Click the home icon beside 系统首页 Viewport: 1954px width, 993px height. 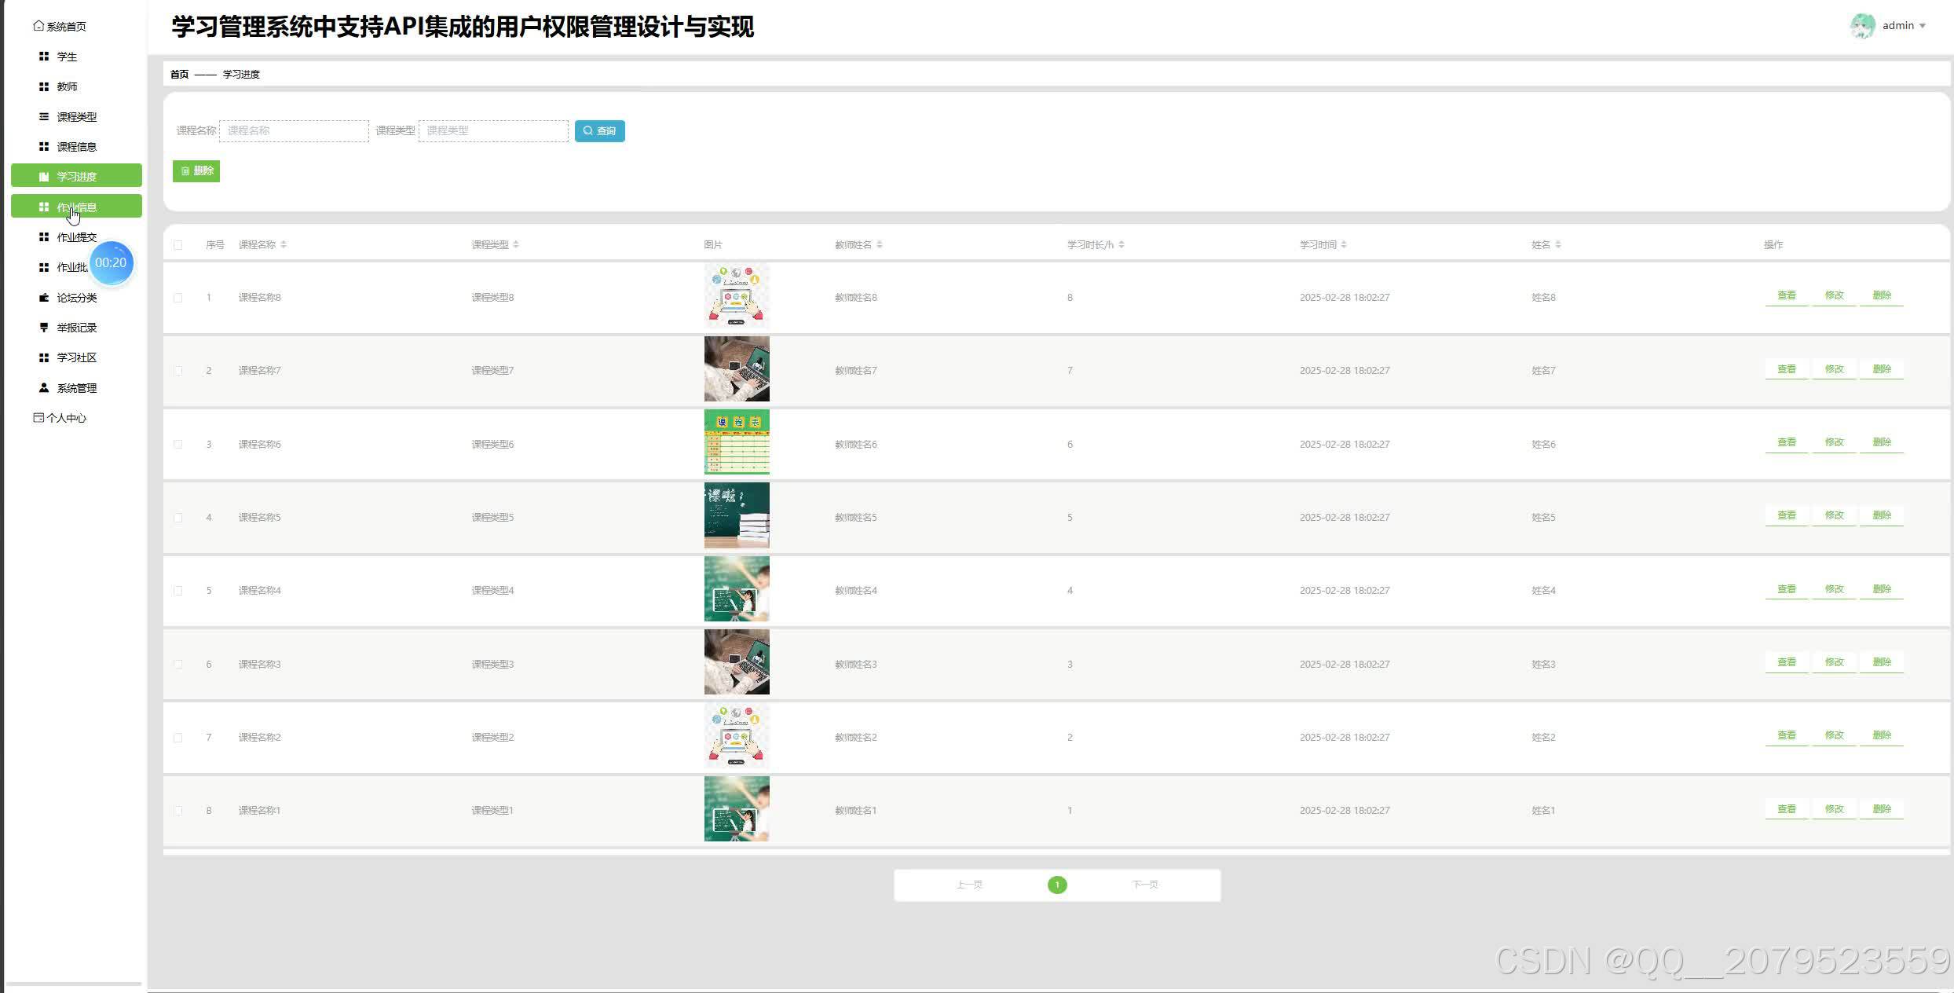pos(38,26)
